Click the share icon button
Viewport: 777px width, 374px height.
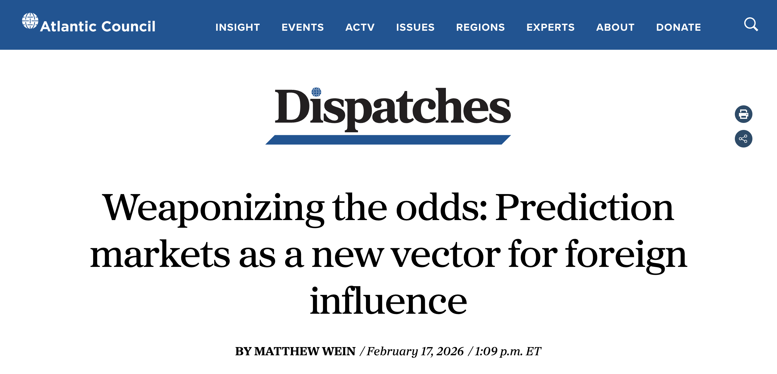pos(743,139)
